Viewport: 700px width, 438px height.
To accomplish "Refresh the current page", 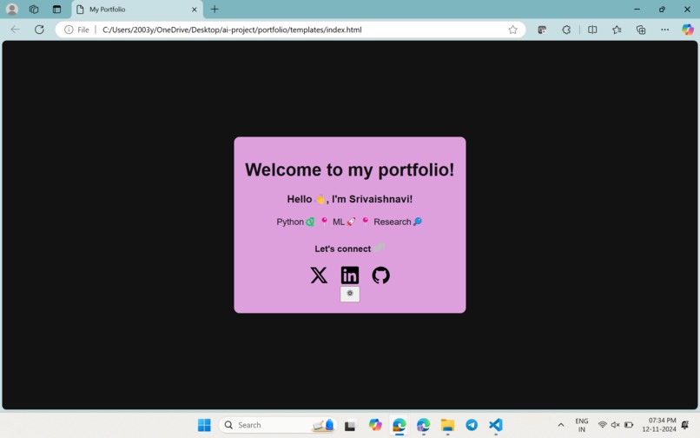I will pyautogui.click(x=39, y=30).
